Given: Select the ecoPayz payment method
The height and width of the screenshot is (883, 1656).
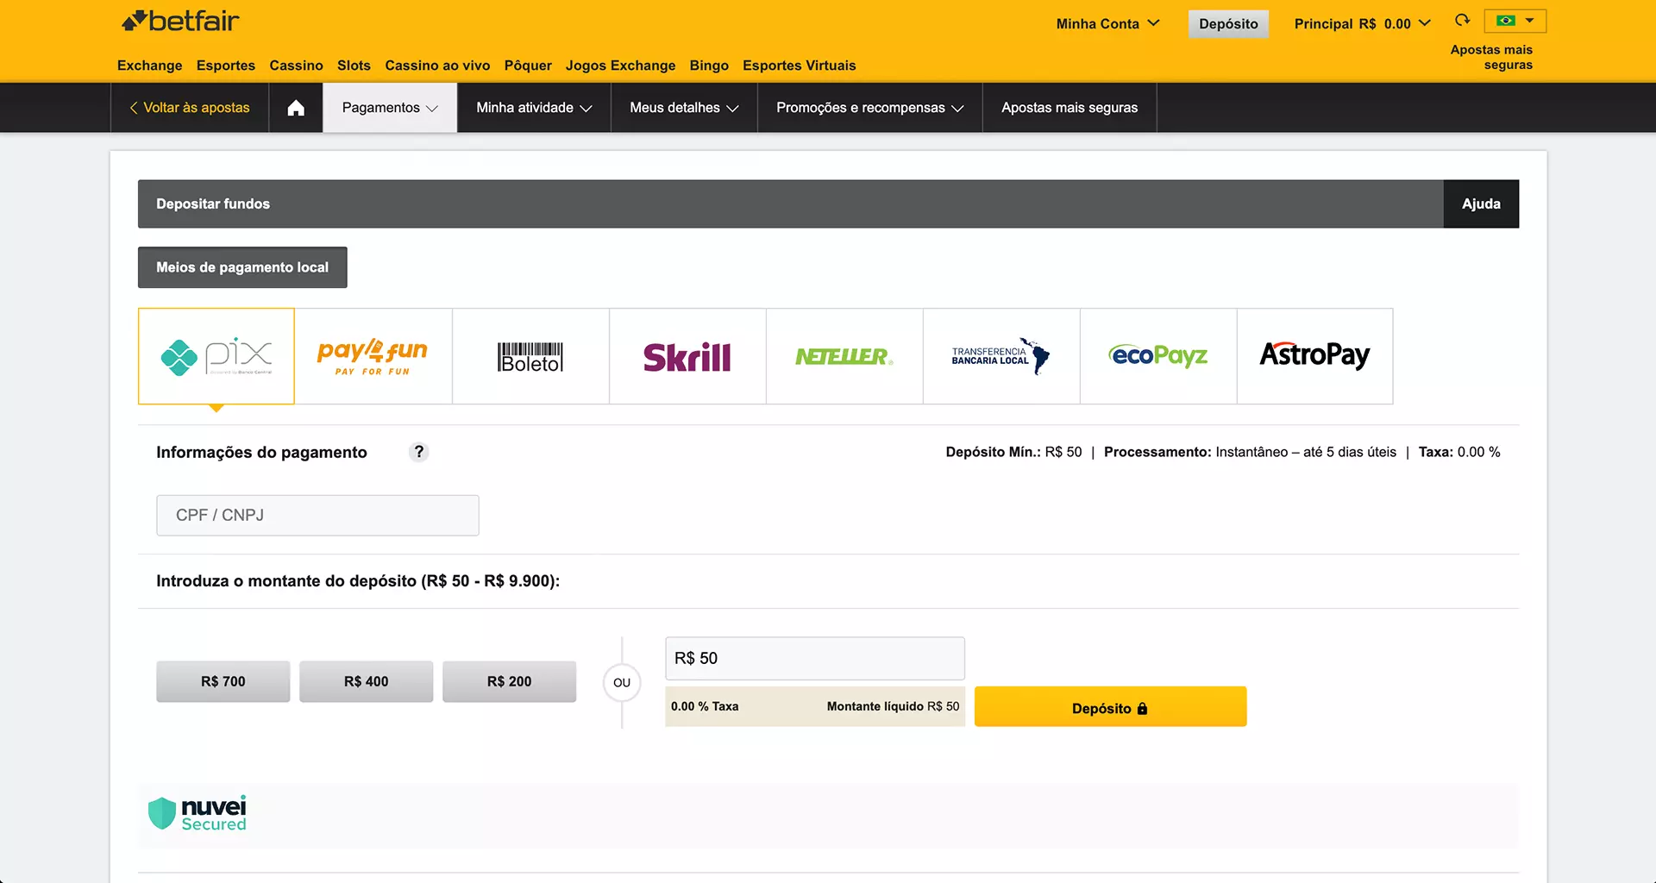Looking at the screenshot, I should click(x=1158, y=356).
